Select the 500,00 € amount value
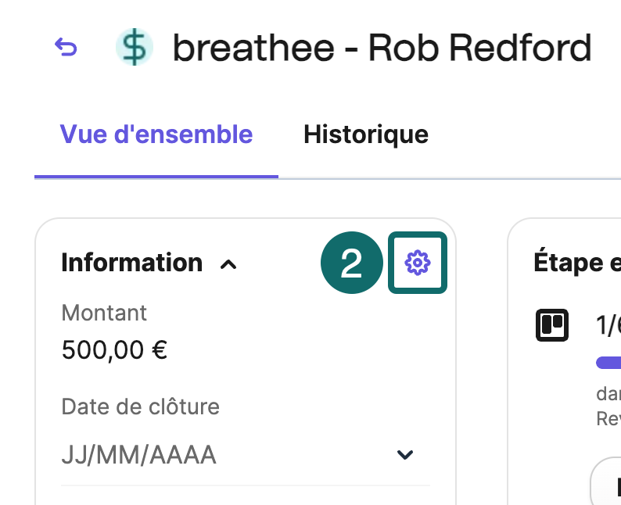 (114, 350)
